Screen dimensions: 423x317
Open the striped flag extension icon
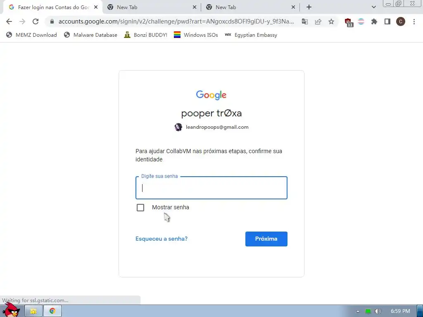361,21
